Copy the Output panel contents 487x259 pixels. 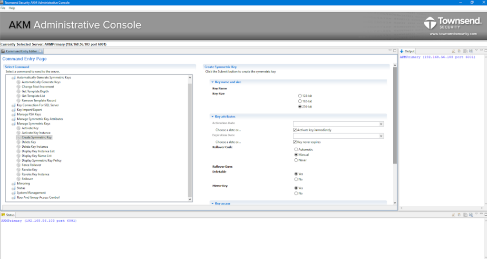(x=465, y=51)
